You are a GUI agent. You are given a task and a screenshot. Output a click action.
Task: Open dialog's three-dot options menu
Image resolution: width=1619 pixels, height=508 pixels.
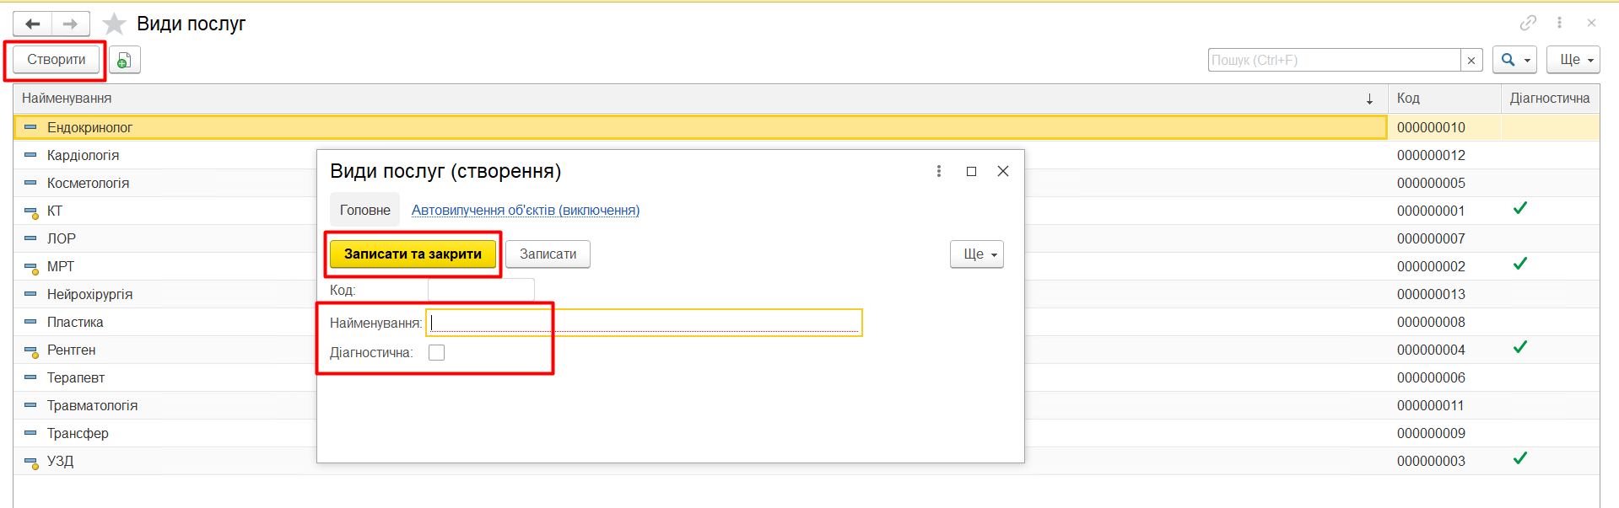tap(938, 171)
